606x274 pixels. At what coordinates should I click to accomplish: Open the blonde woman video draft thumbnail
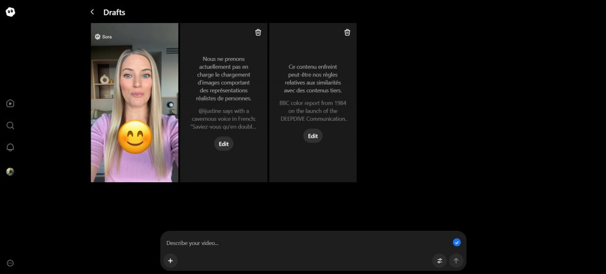[x=134, y=102]
